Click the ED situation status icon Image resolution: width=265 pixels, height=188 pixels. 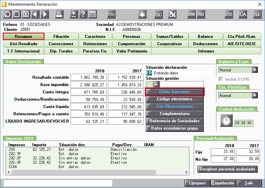149,73
